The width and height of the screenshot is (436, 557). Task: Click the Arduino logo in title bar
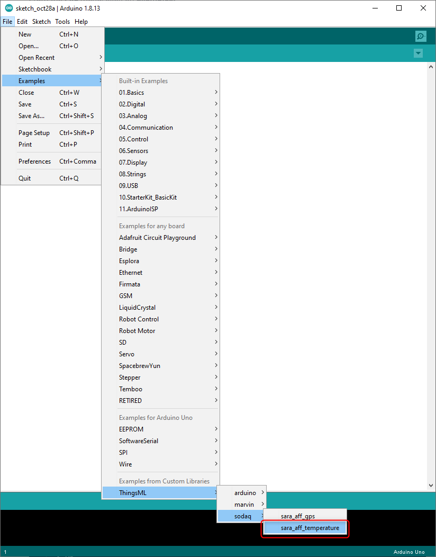pyautogui.click(x=8, y=8)
